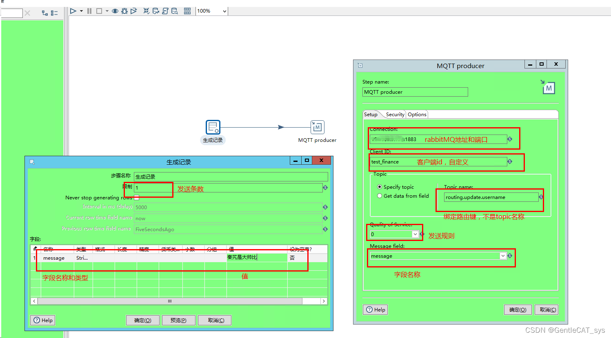This screenshot has width=611, height=338.
Task: Toggle the Never stop generating rows checkbox
Action: 137,198
